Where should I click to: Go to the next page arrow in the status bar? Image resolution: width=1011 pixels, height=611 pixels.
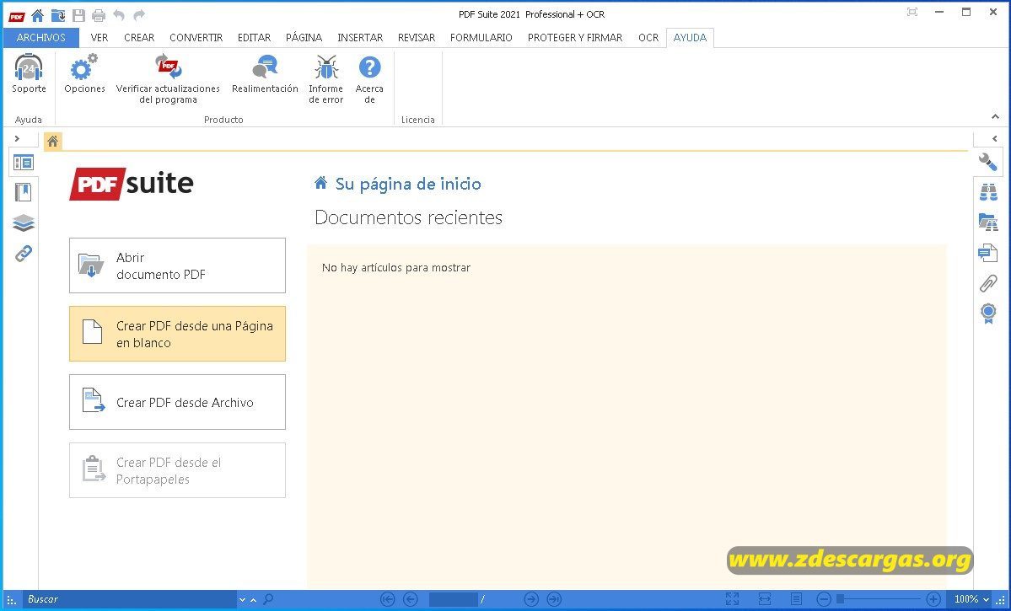click(530, 599)
